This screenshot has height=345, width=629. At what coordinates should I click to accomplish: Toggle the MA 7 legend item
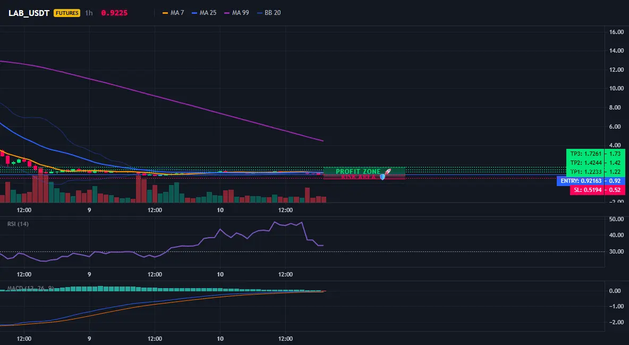(x=173, y=13)
